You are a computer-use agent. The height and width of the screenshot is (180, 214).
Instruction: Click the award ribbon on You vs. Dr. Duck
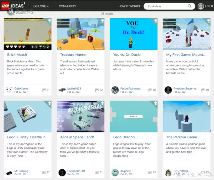(x=155, y=21)
